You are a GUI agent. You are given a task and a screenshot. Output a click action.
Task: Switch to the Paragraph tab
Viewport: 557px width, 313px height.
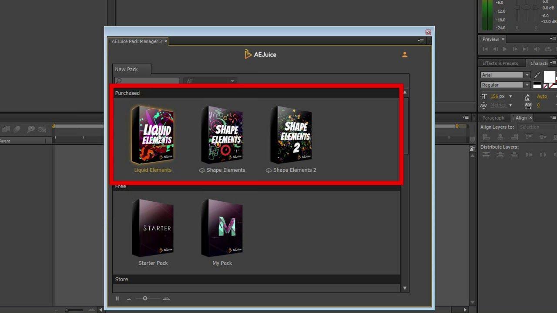[x=493, y=118]
